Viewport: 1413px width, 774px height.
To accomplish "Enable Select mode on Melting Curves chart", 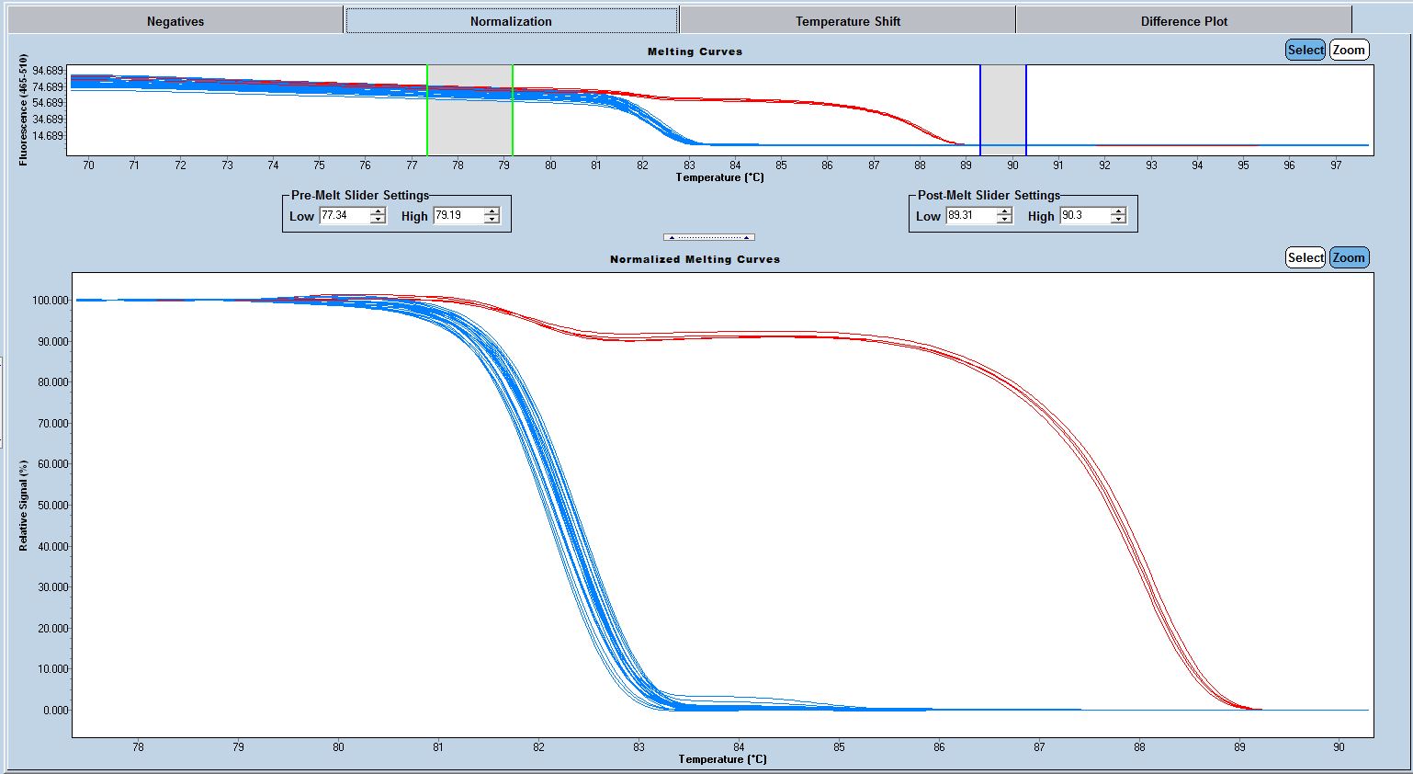I will coord(1305,50).
